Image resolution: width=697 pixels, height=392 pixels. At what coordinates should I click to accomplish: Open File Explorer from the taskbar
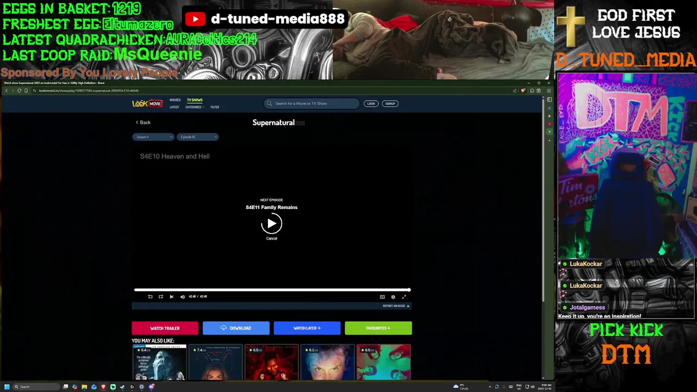(84, 387)
